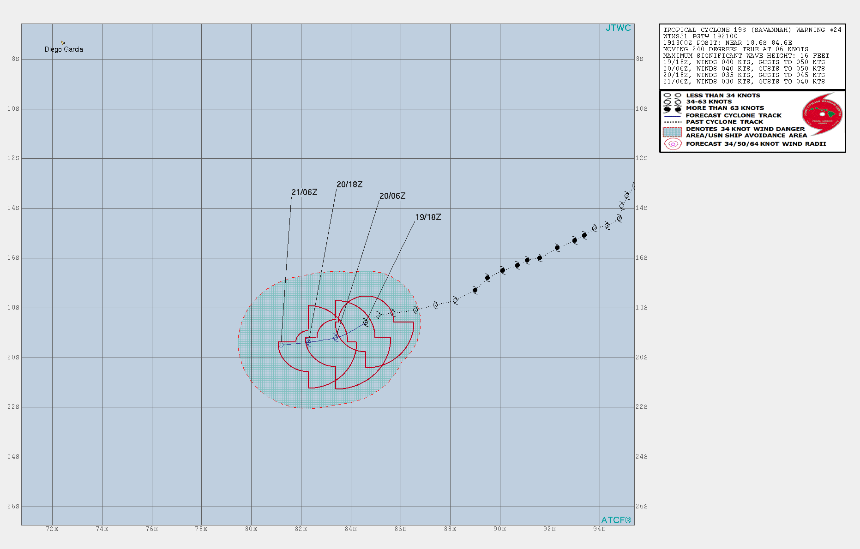The image size is (860, 549).
Task: Click the 80E longitude label
Action: [x=251, y=529]
